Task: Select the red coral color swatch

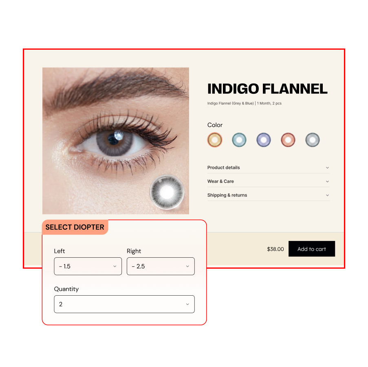Action: [x=288, y=140]
